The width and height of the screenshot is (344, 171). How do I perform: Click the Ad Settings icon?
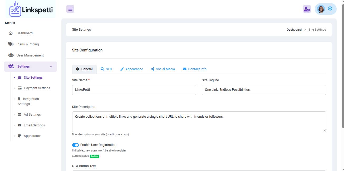click(x=19, y=115)
